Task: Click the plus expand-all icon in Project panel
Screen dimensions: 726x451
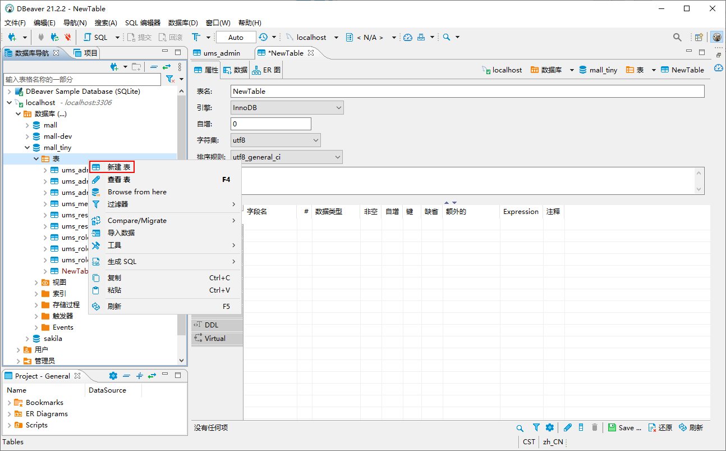Action: point(140,376)
